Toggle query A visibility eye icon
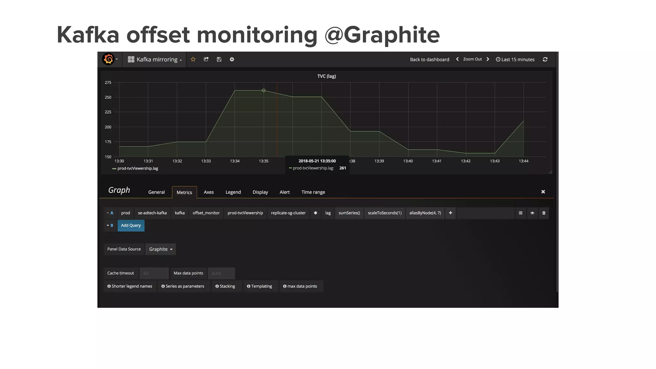 (x=532, y=213)
